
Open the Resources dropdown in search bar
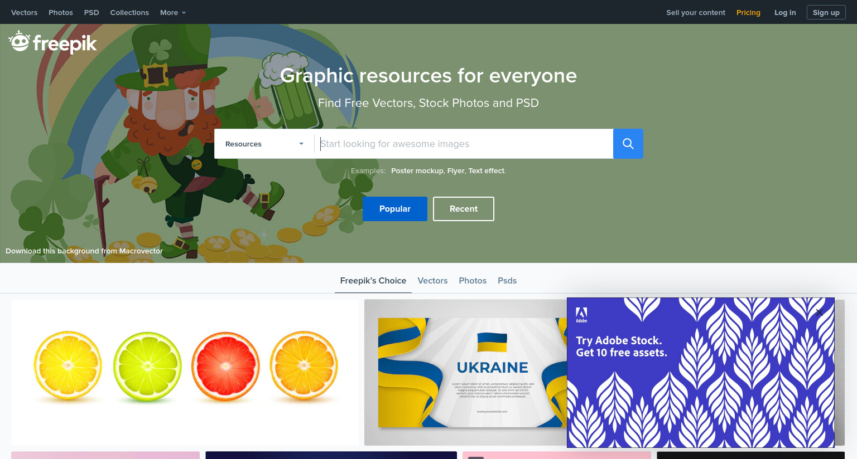click(x=264, y=144)
